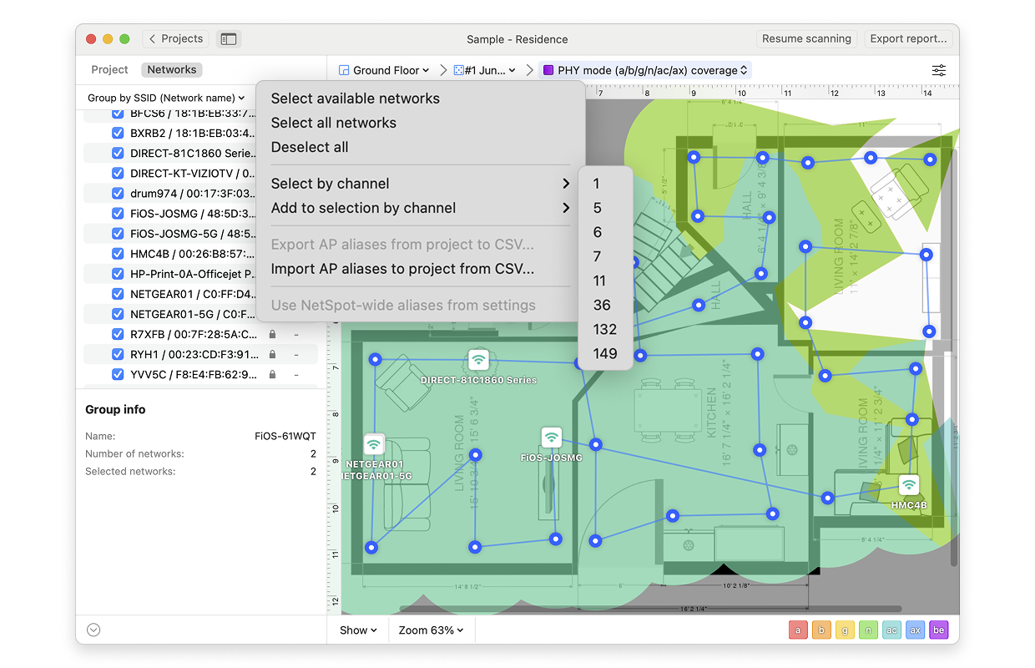This screenshot has width=1035, height=668.
Task: Click the snapshot icon next to #1 Jun
Action: coord(458,70)
